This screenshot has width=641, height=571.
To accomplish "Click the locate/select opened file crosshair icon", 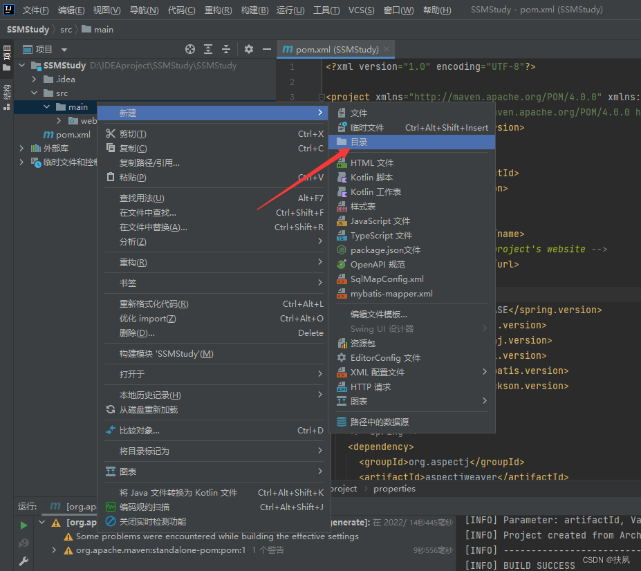I will pyautogui.click(x=189, y=50).
